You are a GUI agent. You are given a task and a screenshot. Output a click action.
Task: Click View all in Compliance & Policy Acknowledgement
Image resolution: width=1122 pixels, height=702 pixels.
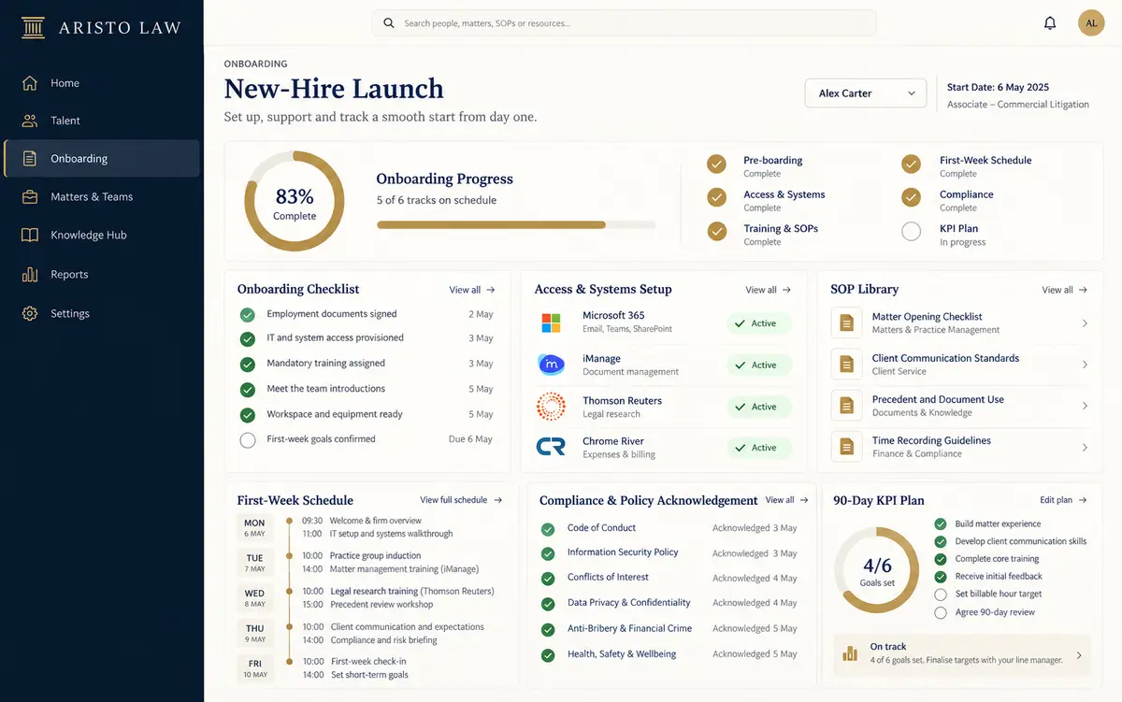point(787,500)
